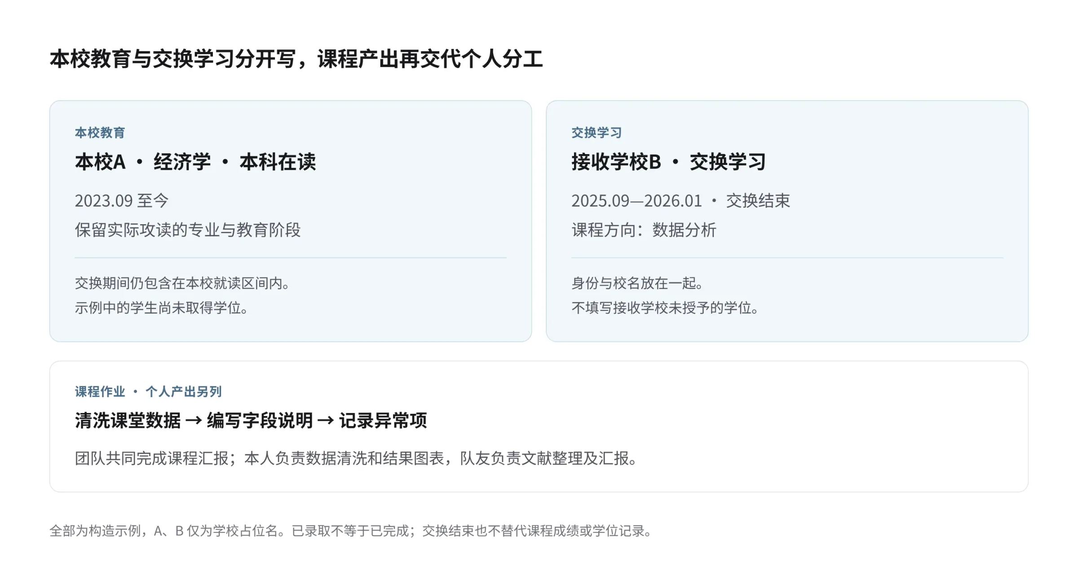
Task: Click the note 示例中的学生尚未取得学位
Action: [162, 308]
